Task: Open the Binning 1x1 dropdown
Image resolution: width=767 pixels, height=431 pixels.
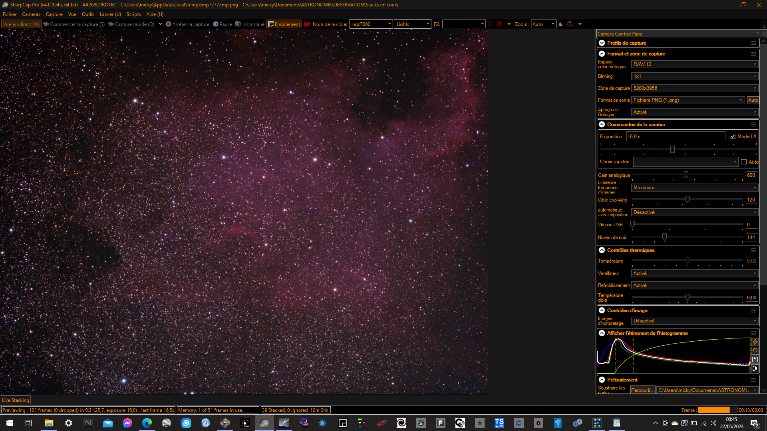Action: pyautogui.click(x=695, y=76)
